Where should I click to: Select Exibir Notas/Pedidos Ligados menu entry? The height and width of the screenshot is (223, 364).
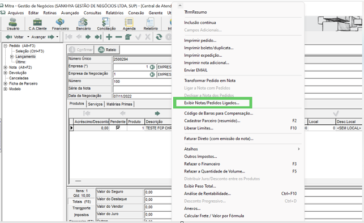coord(212,103)
